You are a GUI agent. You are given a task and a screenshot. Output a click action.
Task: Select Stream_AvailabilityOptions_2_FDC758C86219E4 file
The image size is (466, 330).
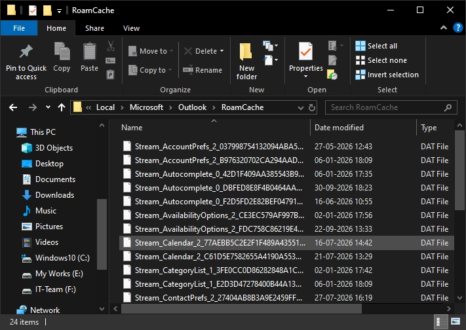pos(286,229)
